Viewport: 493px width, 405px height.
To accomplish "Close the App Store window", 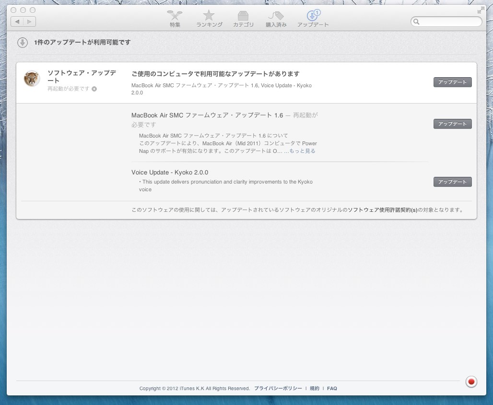I will click(13, 10).
